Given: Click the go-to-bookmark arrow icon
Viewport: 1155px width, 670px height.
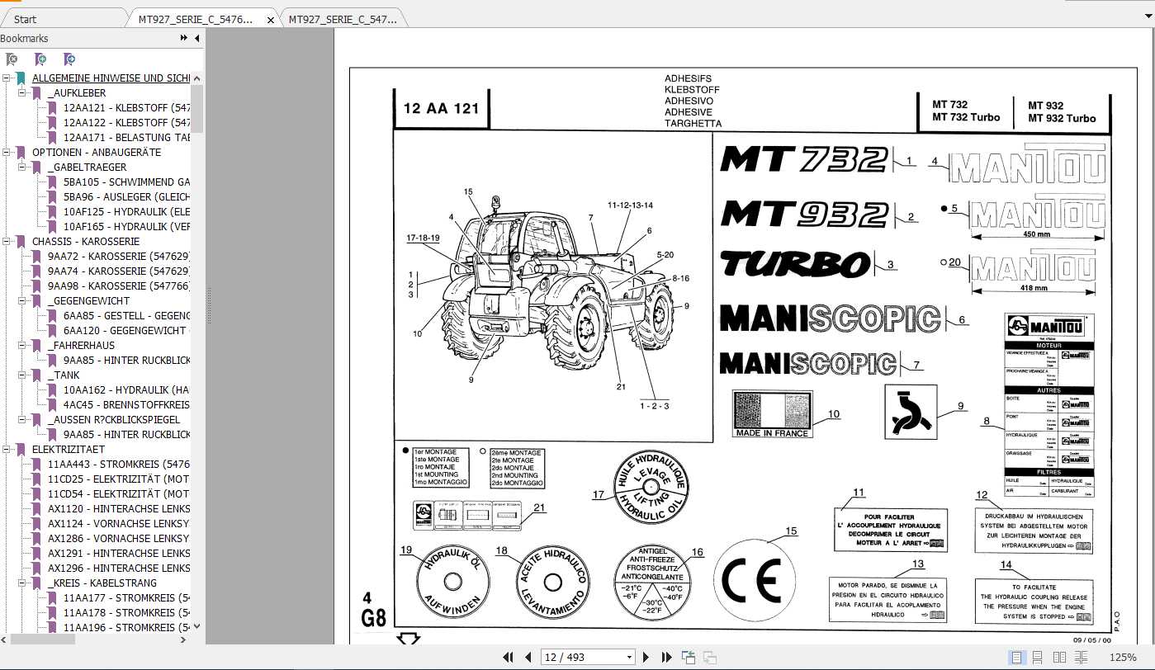Looking at the screenshot, I should coord(69,59).
